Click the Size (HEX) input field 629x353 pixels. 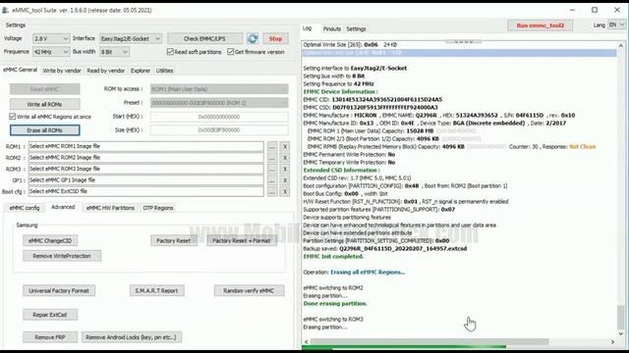coord(219,130)
